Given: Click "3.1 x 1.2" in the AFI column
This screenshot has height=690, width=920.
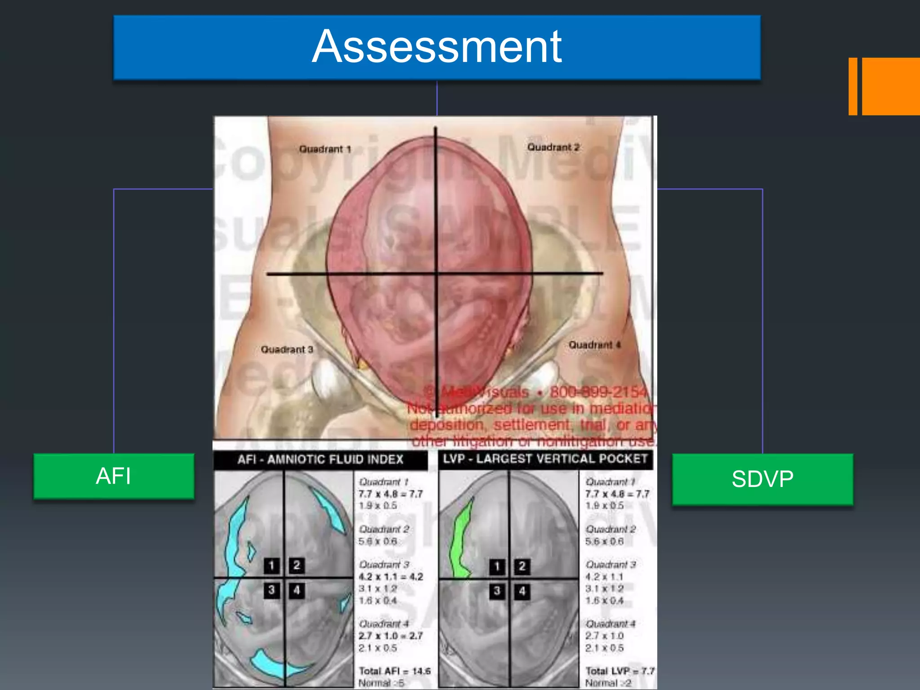Looking at the screenshot, I should pyautogui.click(x=378, y=588).
